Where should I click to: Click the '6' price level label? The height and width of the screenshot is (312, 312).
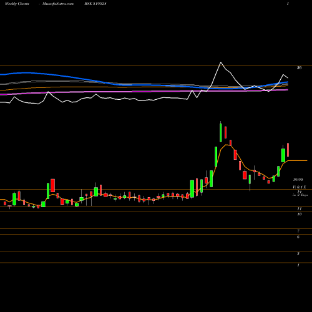(298, 237)
